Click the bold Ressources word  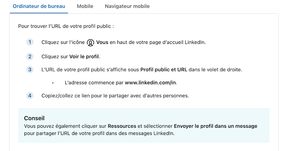pyautogui.click(x=122, y=126)
